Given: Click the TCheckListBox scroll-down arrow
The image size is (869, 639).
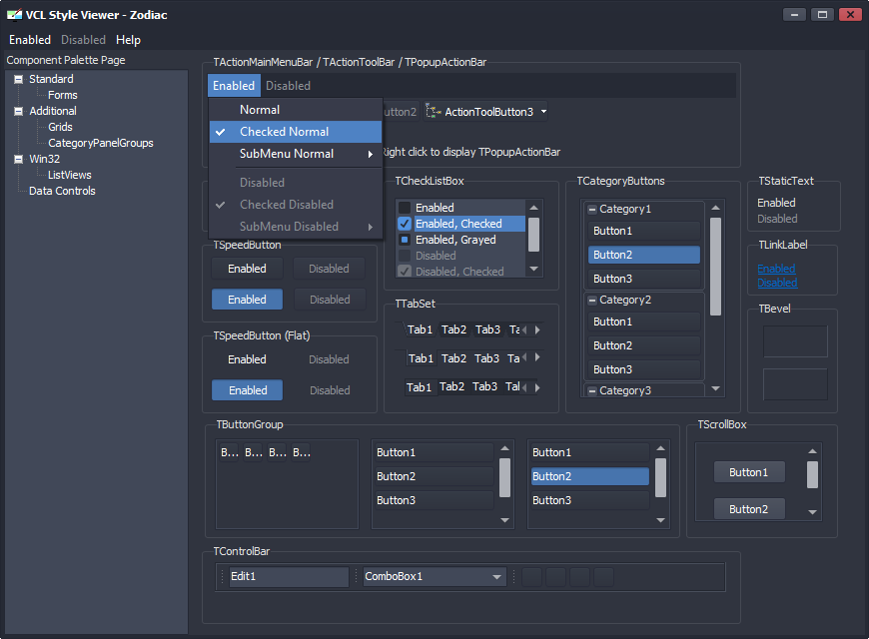Looking at the screenshot, I should pos(533,269).
